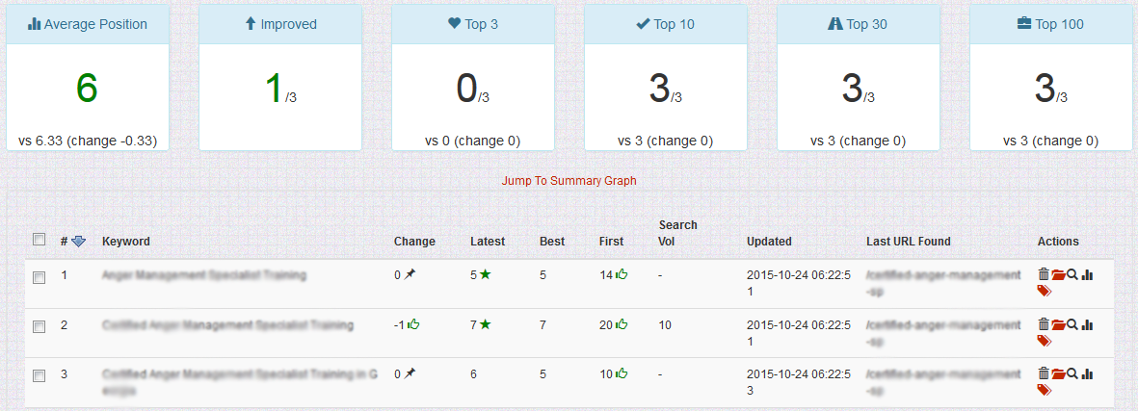Sort table by Keyword column header
Viewport: 1138px width, 411px height.
pos(126,242)
